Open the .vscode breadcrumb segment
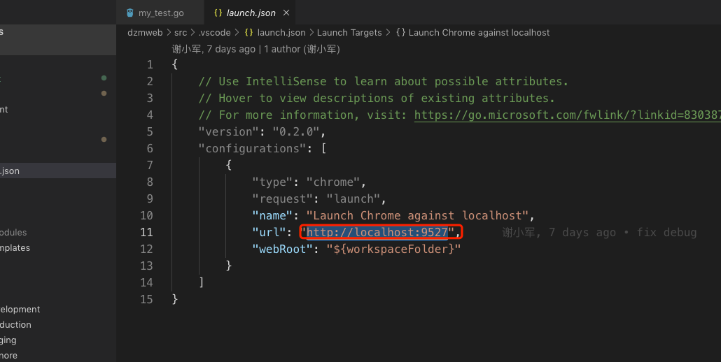Viewport: 721px width, 362px height. pyautogui.click(x=215, y=33)
